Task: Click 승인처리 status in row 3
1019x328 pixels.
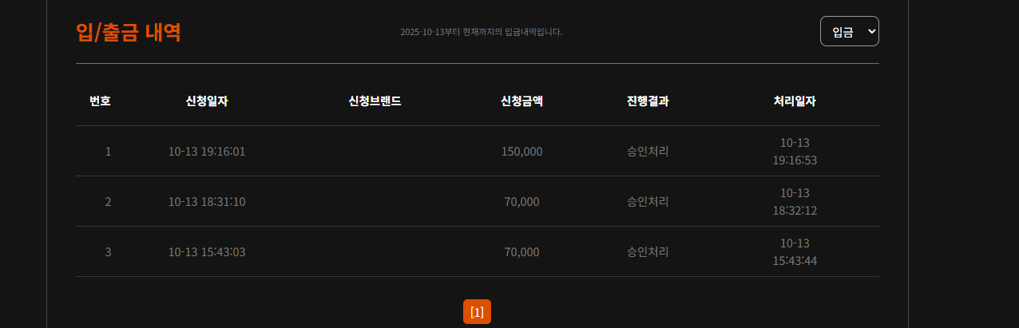Action: [648, 252]
